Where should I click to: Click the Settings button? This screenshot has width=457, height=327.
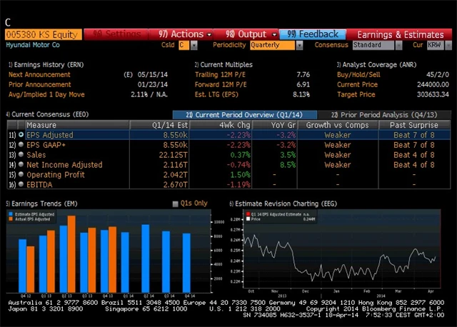coord(118,34)
